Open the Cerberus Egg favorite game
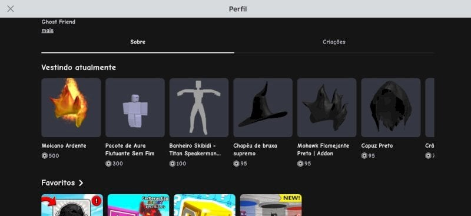Image resolution: width=471 pixels, height=216 pixels. (138, 205)
